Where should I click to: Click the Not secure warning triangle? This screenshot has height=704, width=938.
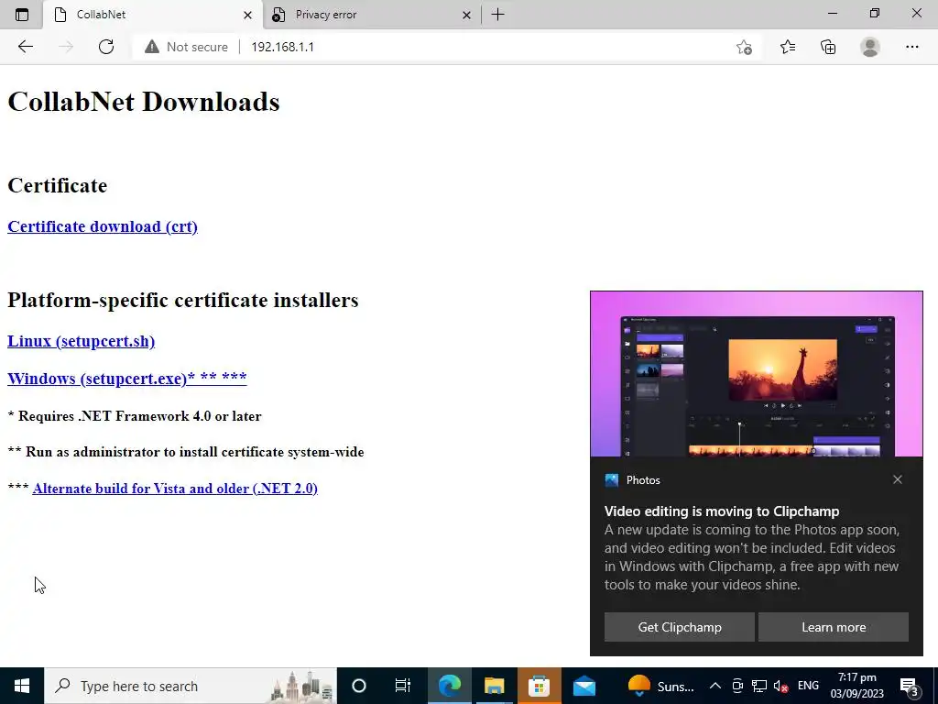(x=152, y=47)
